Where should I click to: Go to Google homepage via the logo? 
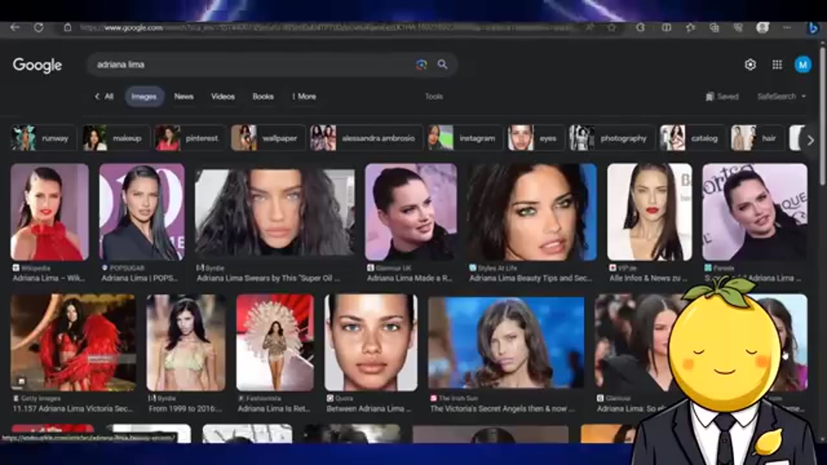37,65
